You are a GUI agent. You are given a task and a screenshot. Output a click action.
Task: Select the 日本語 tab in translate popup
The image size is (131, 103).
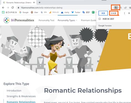coord(113,13)
